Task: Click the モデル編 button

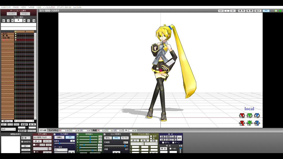Action: click(x=43, y=130)
